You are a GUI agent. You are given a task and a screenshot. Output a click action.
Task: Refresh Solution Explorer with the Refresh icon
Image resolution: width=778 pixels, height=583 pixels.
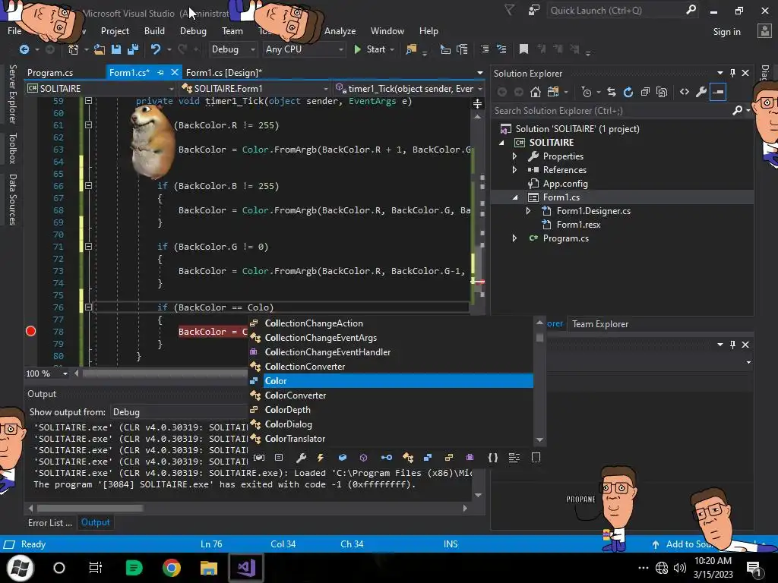[628, 92]
